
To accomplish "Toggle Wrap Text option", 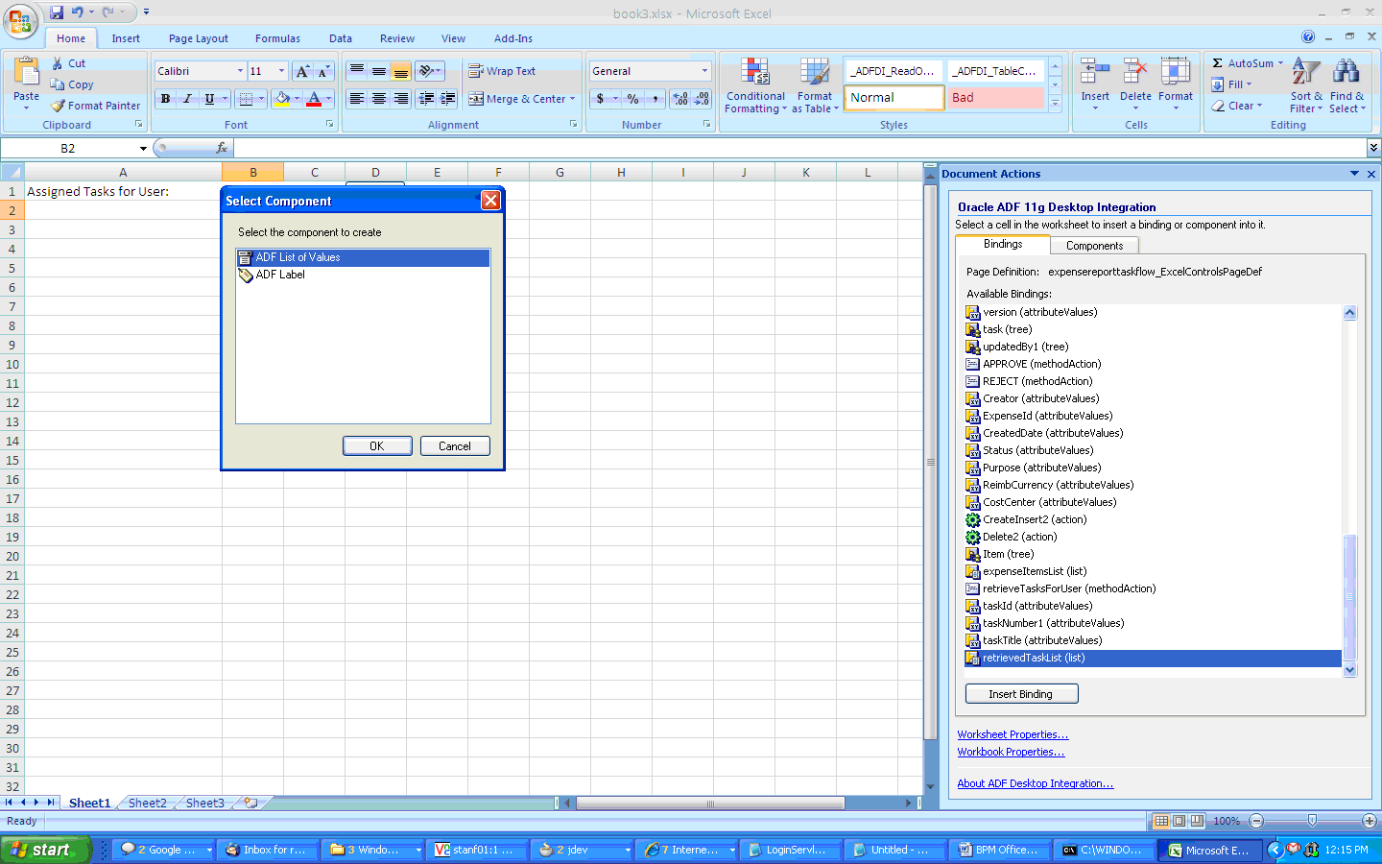I will coord(502,71).
